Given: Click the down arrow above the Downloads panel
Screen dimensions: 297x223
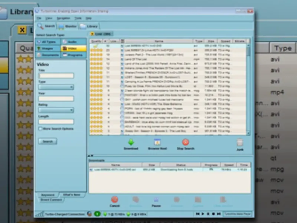Looking at the screenshot, I should 92,156.
